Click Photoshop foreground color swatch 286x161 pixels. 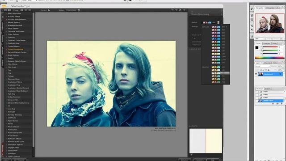coord(257,48)
